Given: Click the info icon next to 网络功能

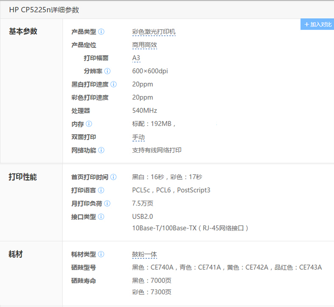Looking at the screenshot, I should [x=101, y=150].
